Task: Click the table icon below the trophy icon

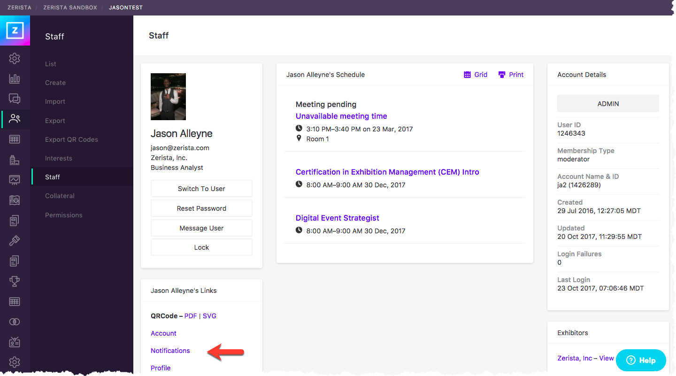Action: (x=15, y=301)
